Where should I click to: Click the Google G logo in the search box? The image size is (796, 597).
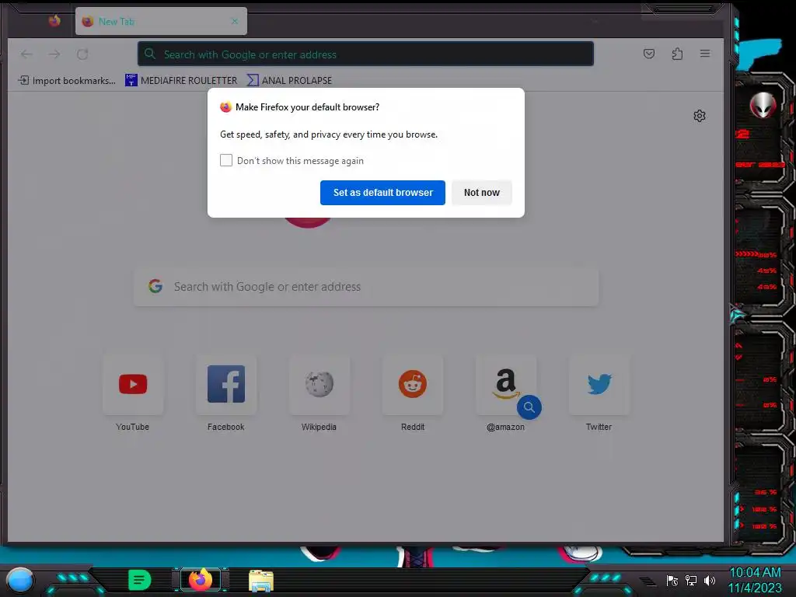pos(155,286)
